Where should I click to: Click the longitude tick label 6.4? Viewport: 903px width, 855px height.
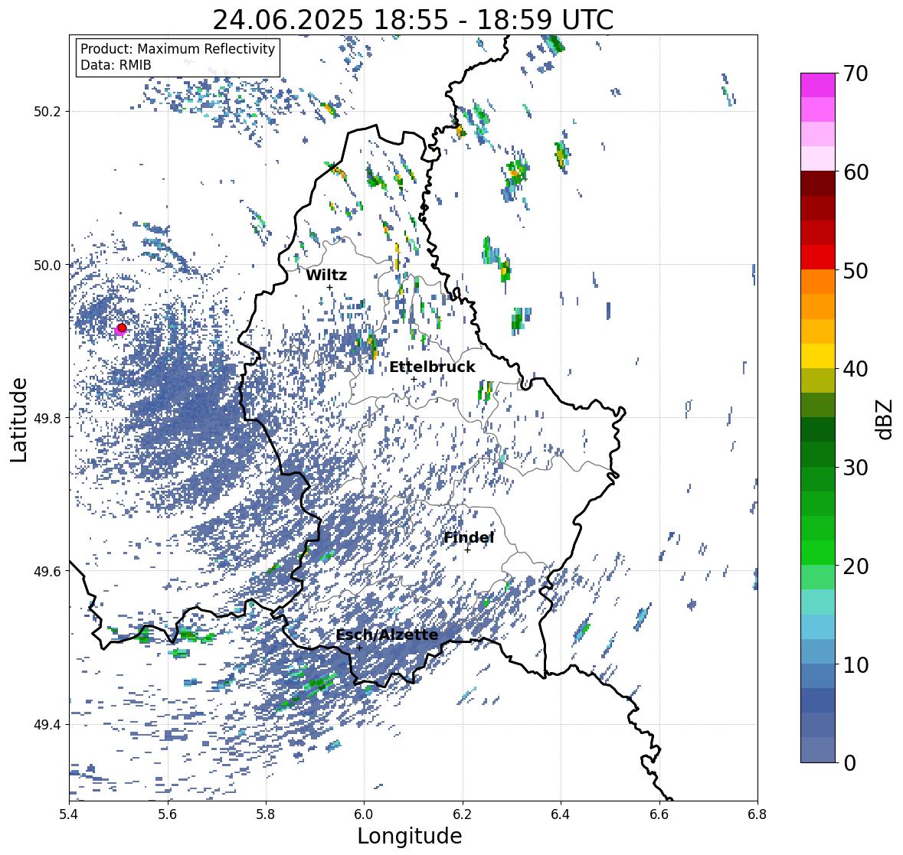coord(561,814)
